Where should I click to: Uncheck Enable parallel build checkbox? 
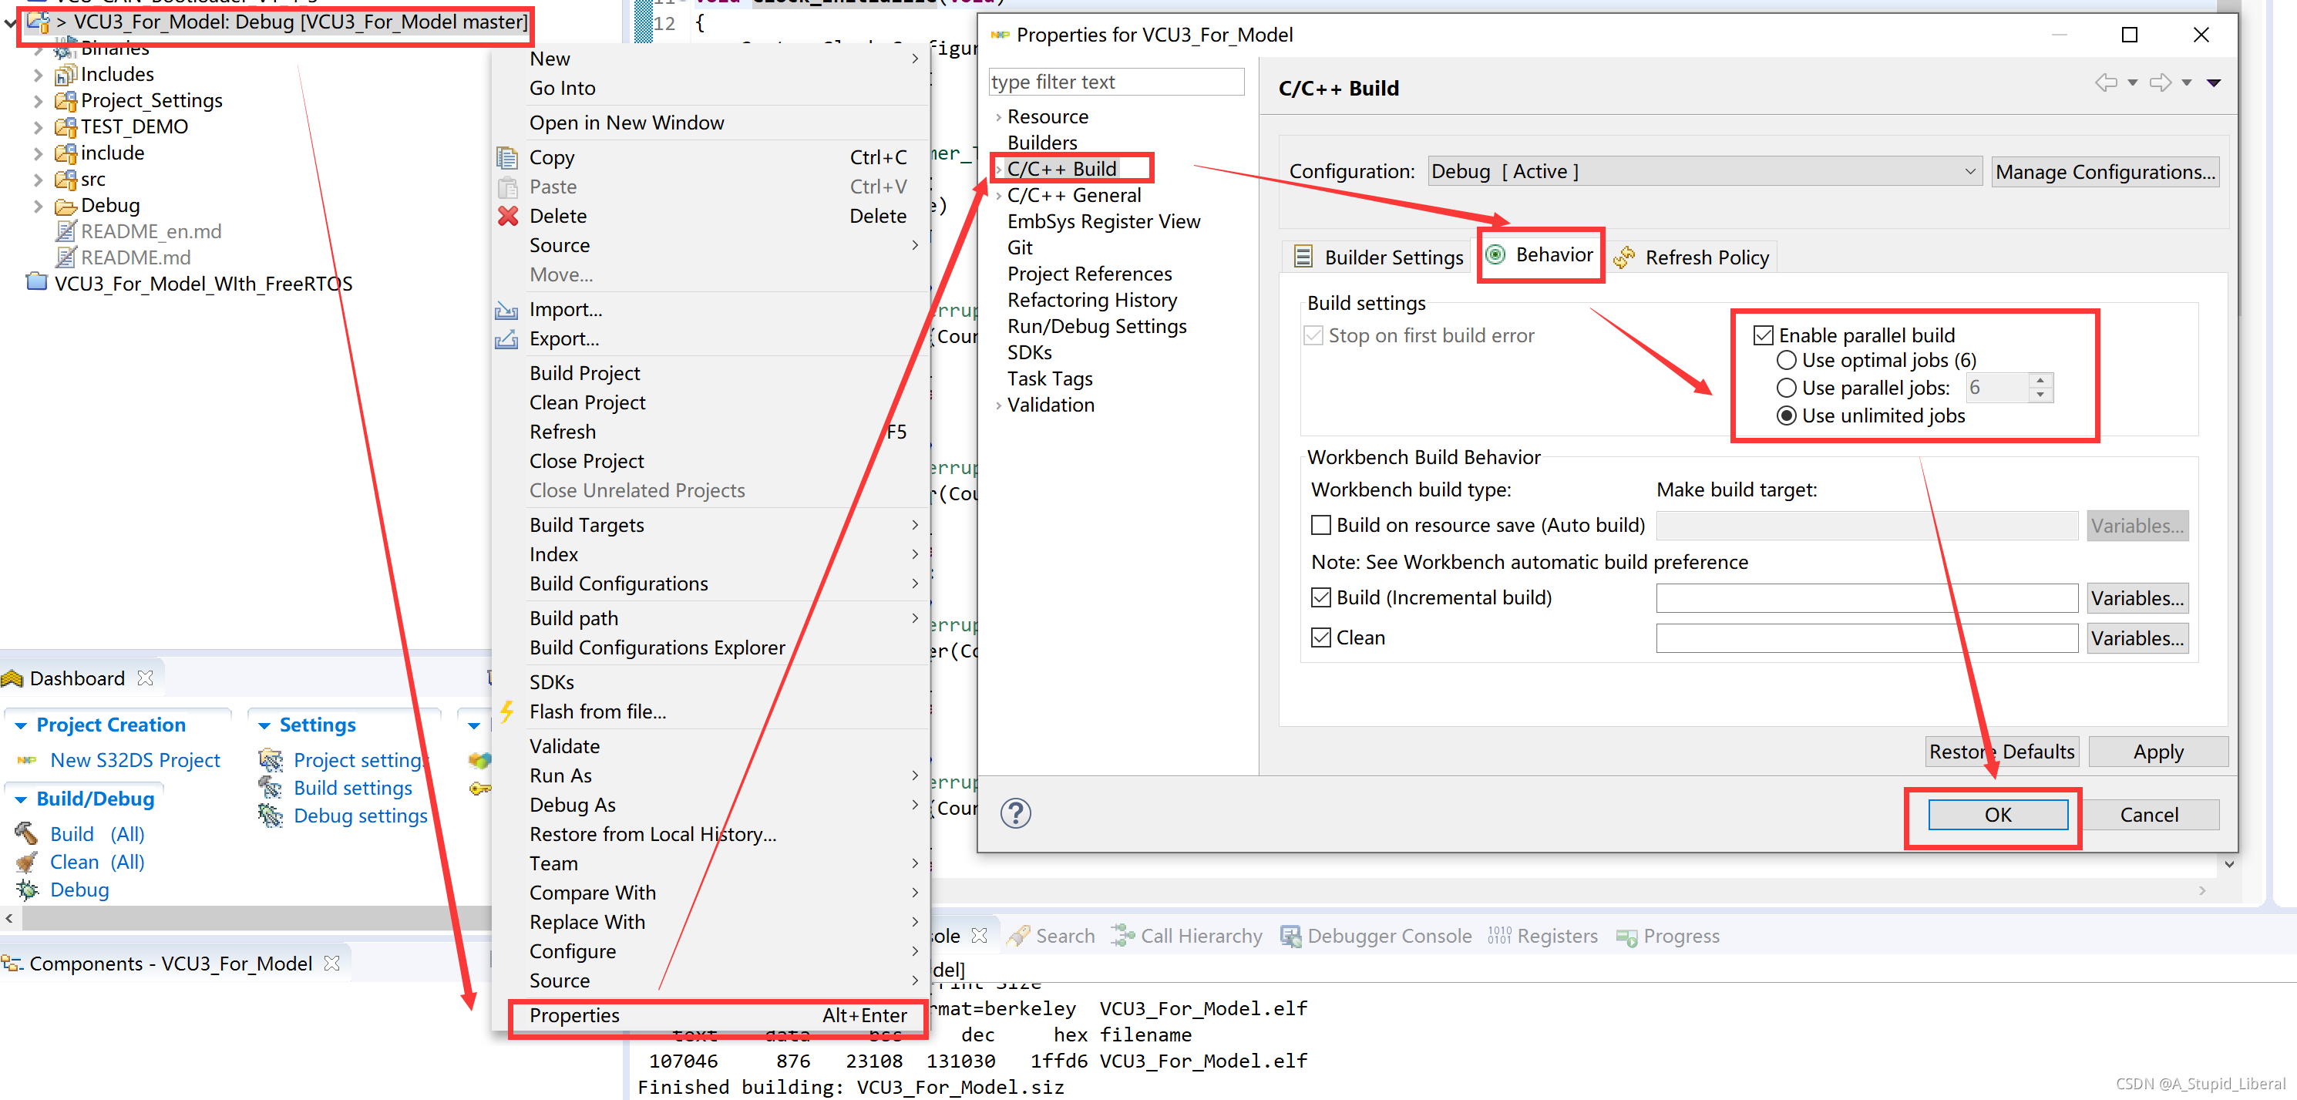point(1763,335)
